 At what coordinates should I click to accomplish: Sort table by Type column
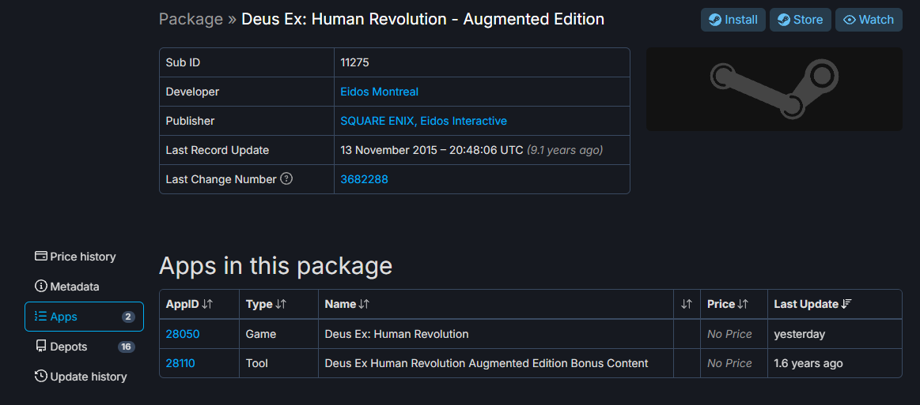[x=266, y=304]
